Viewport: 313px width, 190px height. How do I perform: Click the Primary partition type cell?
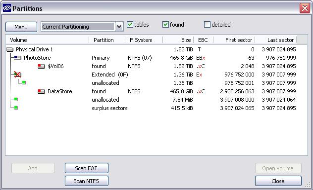[101, 58]
